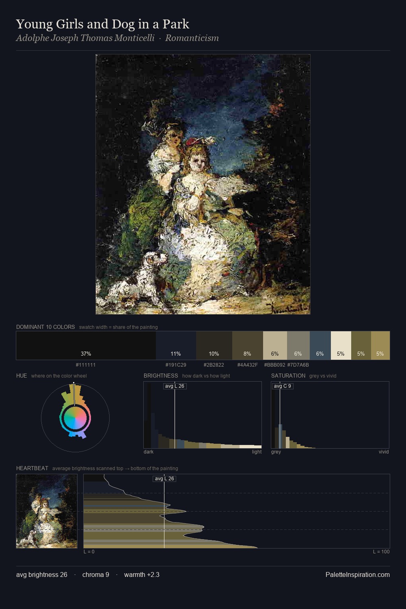Click the 'SATURATION' section heading
Image resolution: width=406 pixels, height=609 pixels.
pyautogui.click(x=288, y=376)
